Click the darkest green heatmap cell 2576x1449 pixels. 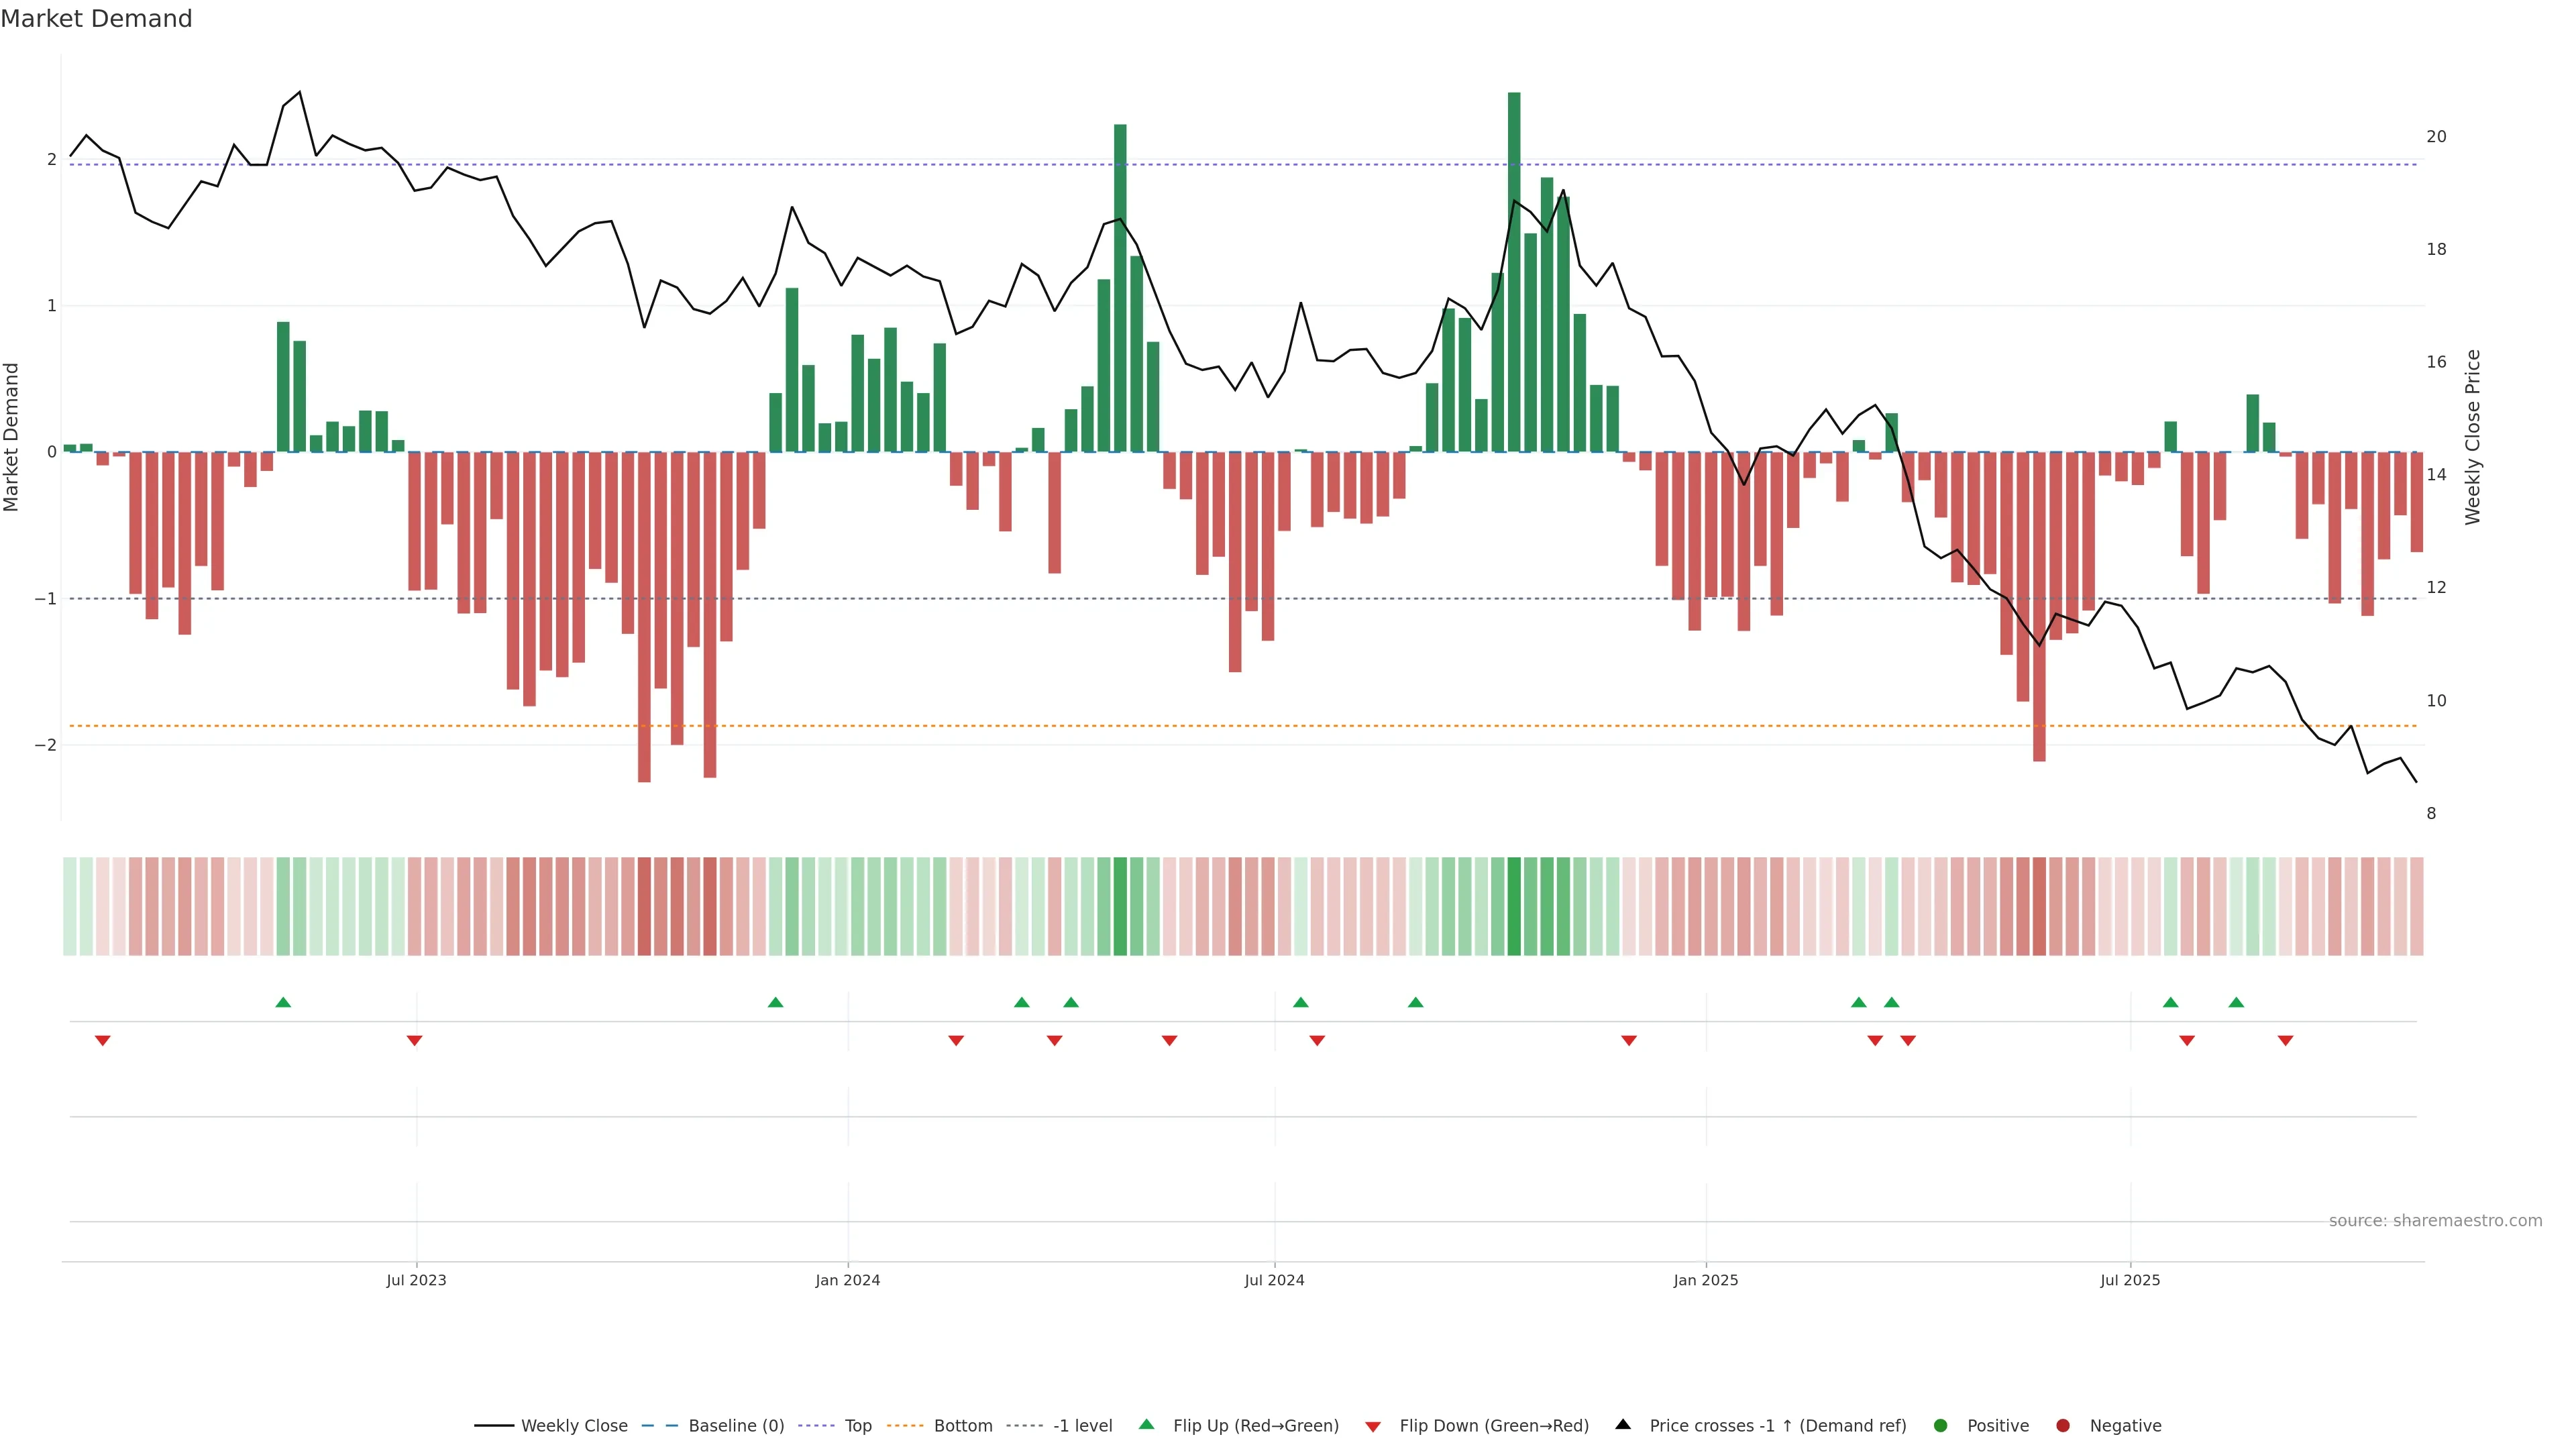click(x=1514, y=906)
